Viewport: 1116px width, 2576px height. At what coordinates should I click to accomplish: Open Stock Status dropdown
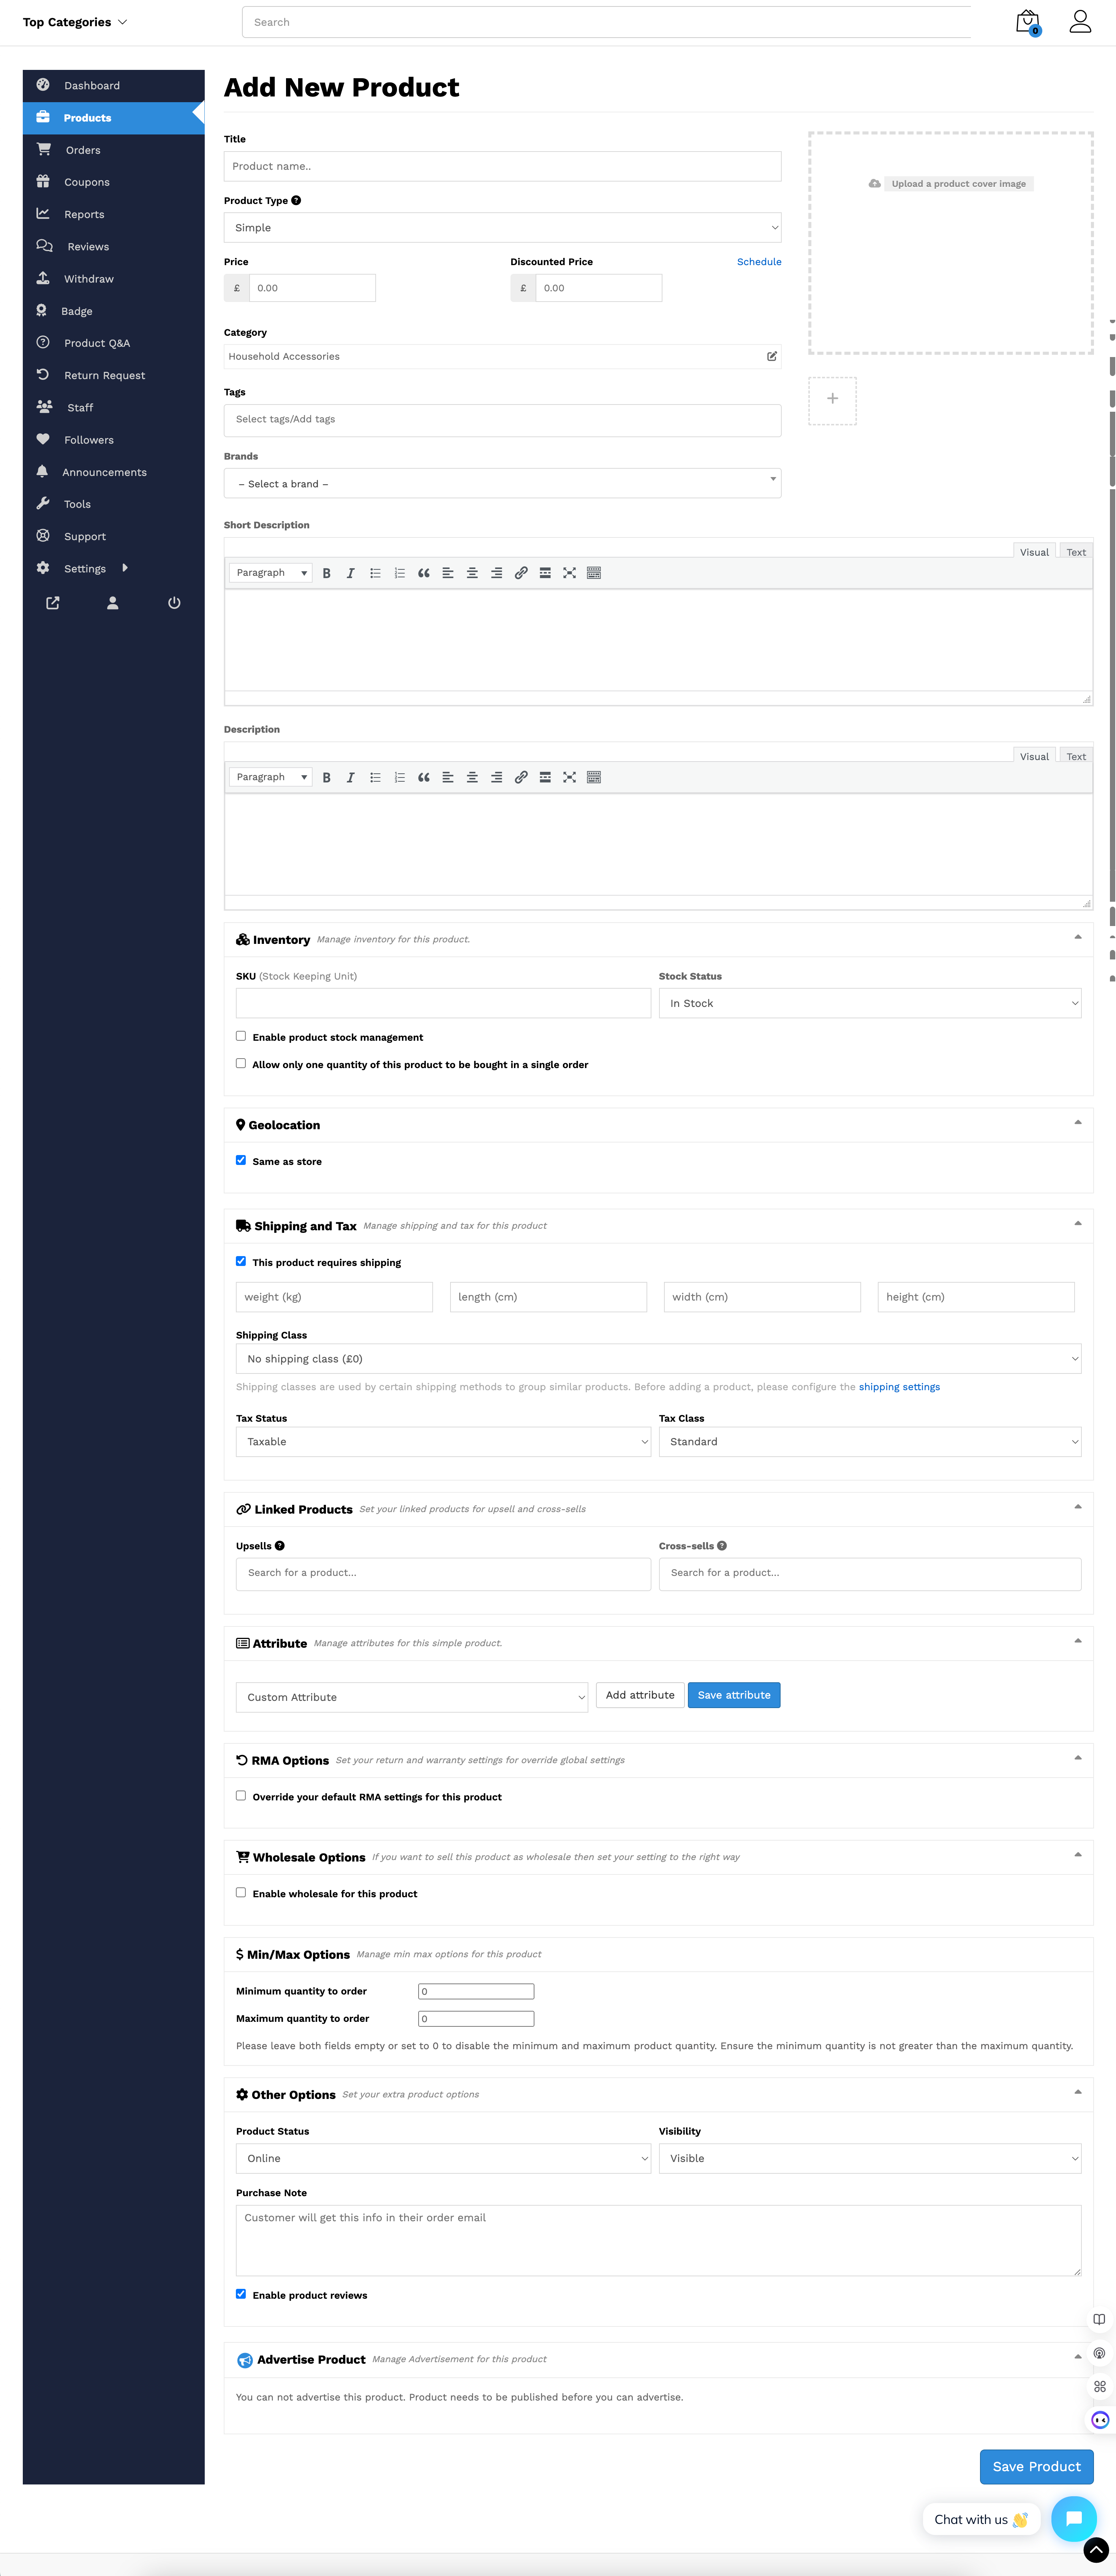click(x=870, y=1003)
